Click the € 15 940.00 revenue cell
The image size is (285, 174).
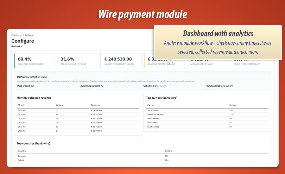96,131
